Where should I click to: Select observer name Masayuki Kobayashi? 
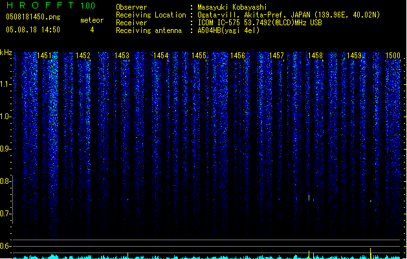click(232, 7)
